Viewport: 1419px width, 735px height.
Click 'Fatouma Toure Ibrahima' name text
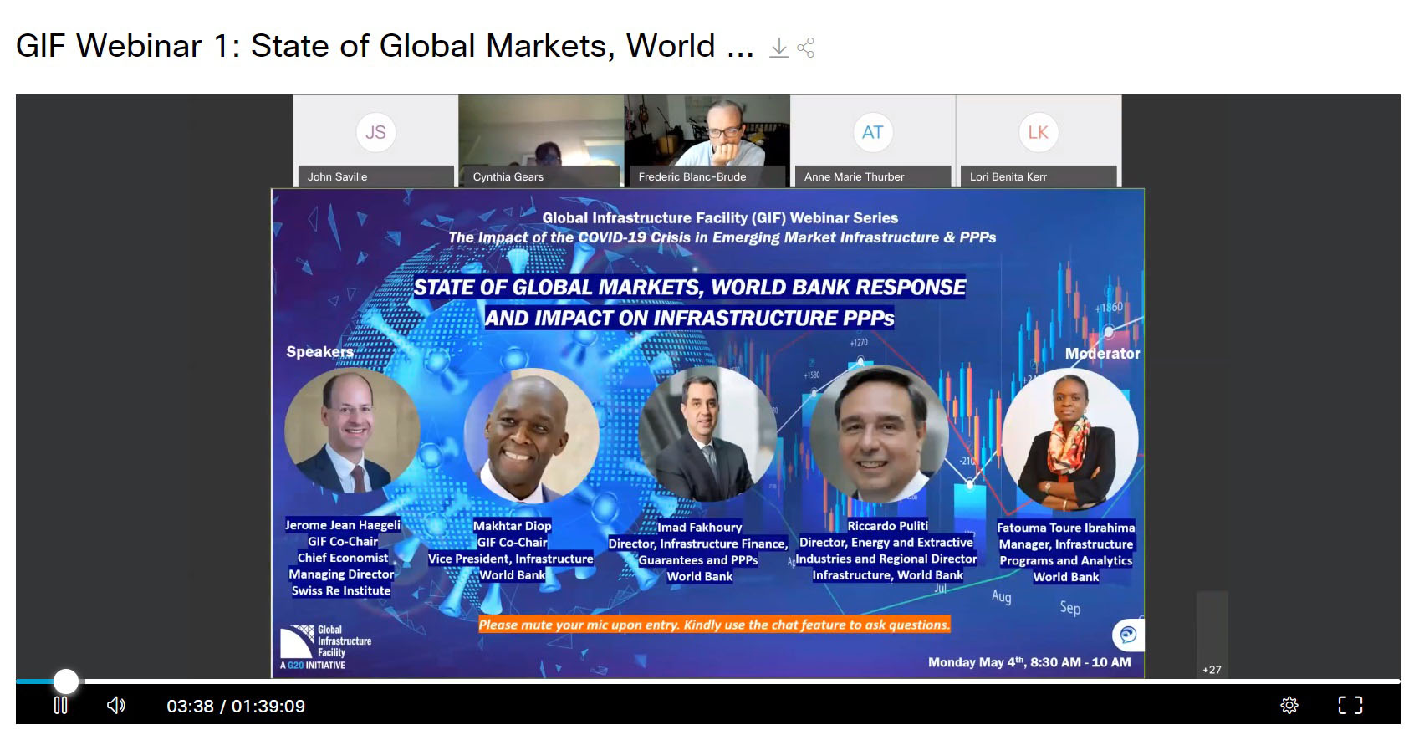pyautogui.click(x=1065, y=528)
